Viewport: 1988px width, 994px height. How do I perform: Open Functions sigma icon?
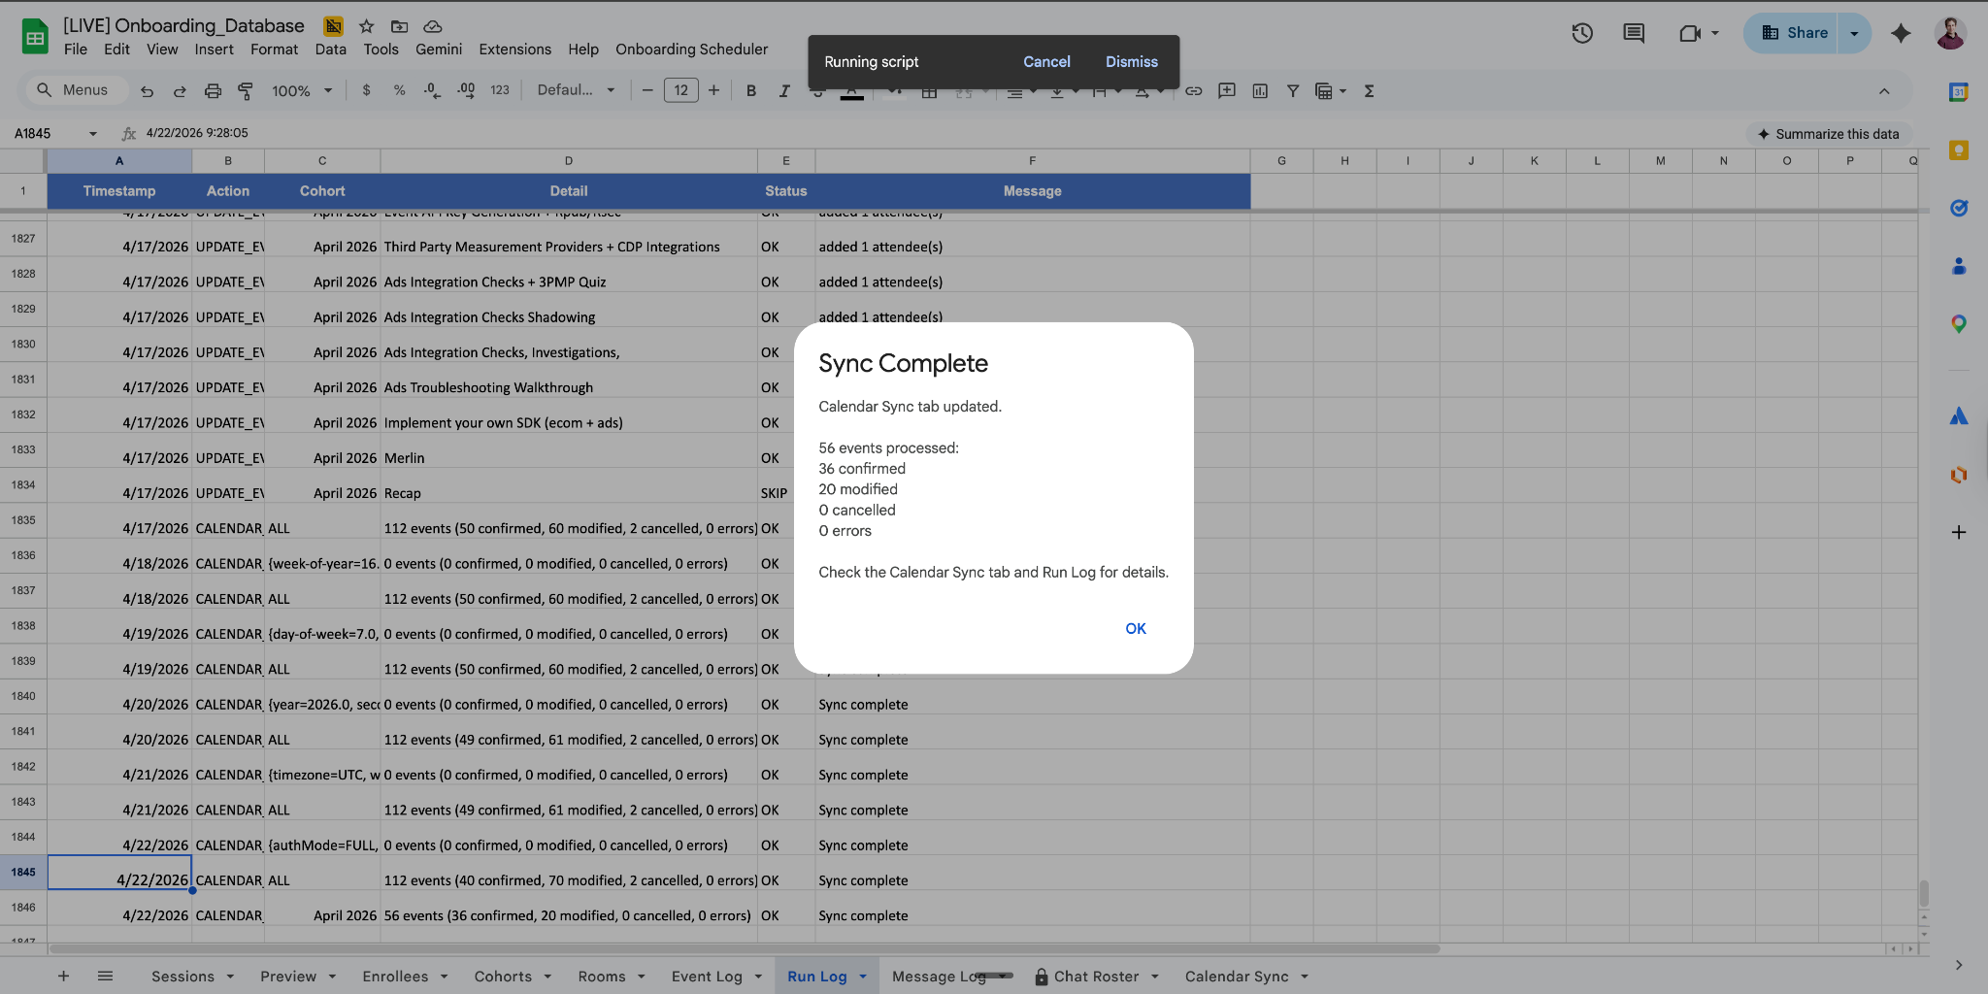[1369, 90]
